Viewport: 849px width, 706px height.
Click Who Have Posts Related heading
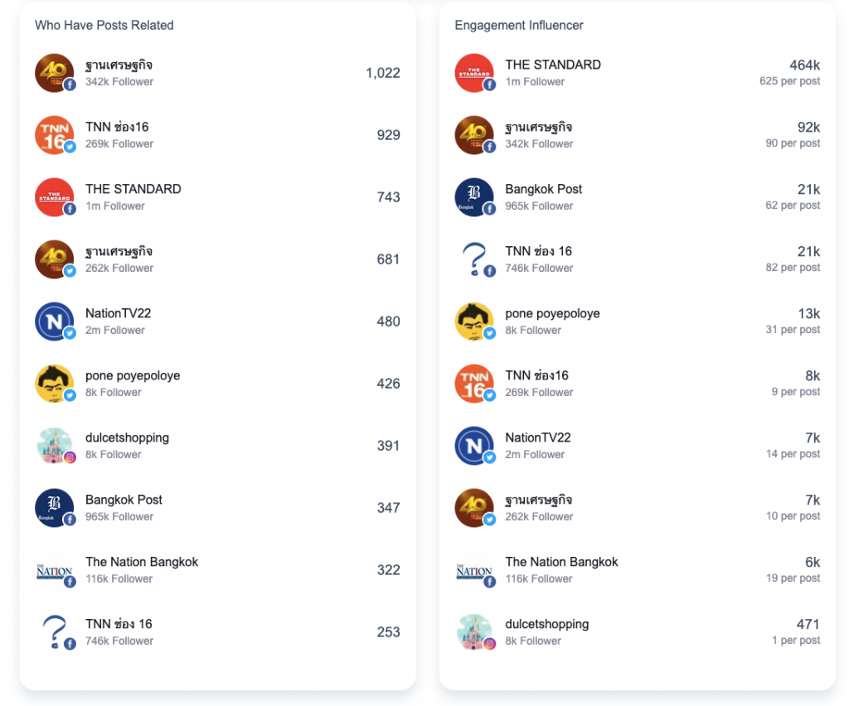click(x=104, y=26)
